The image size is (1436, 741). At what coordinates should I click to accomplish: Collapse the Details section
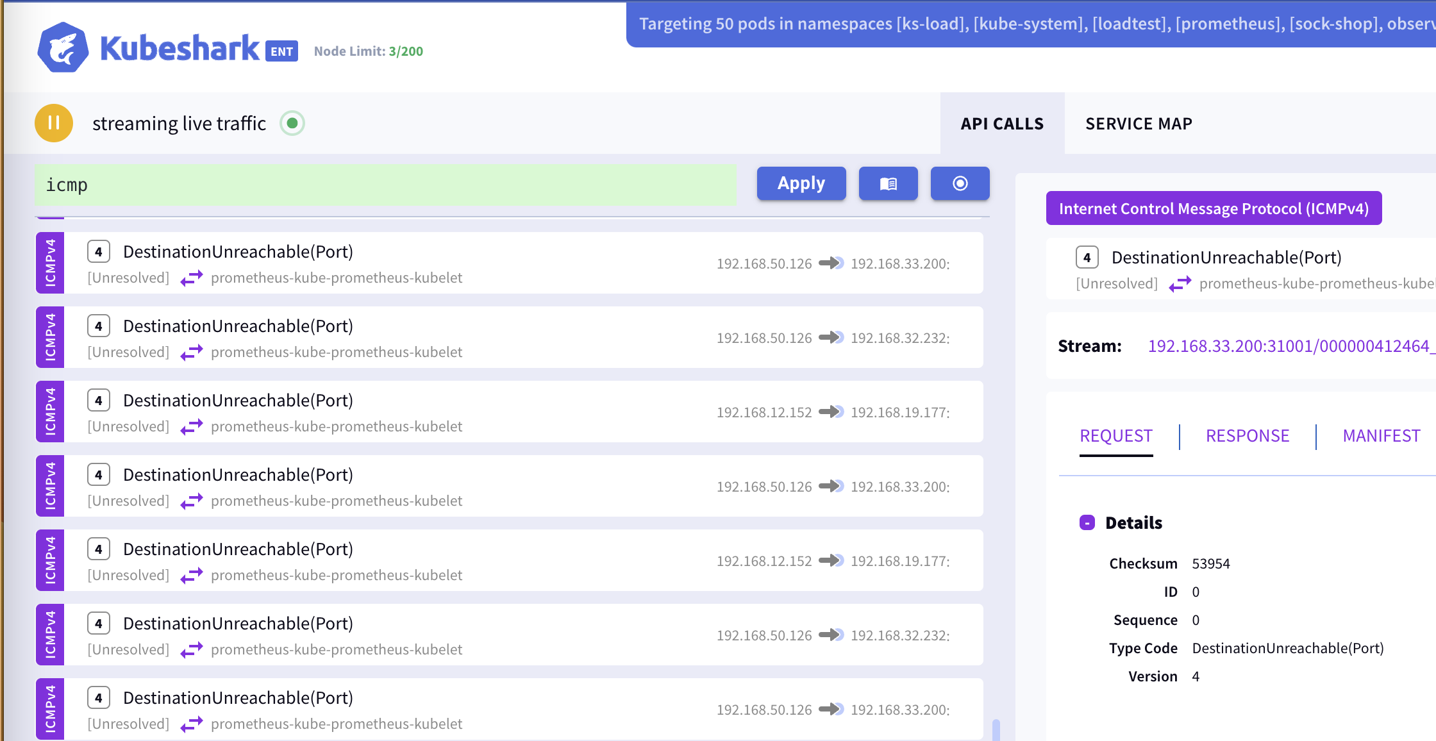pos(1087,523)
